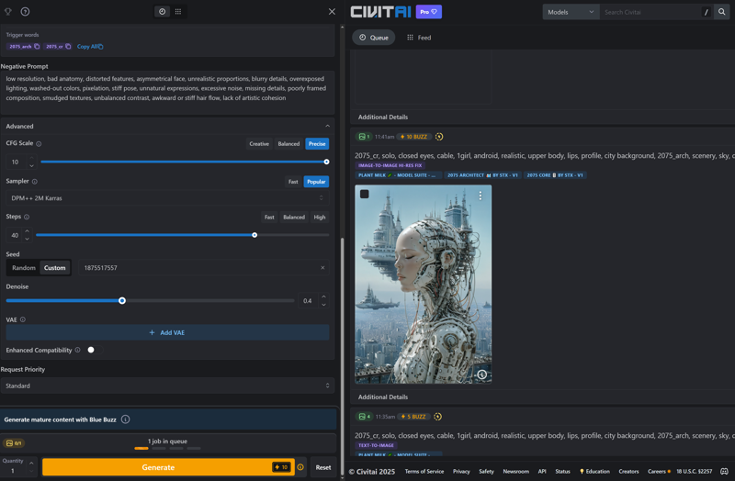
Task: Open the Queue tab
Action: click(x=374, y=38)
